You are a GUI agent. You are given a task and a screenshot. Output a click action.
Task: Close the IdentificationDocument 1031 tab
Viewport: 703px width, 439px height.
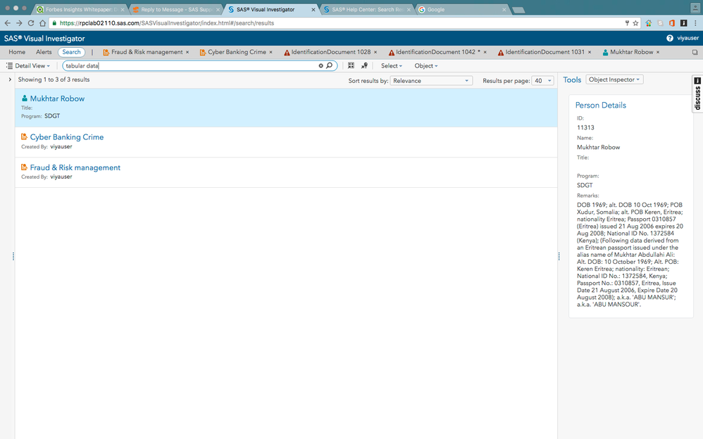click(x=590, y=52)
